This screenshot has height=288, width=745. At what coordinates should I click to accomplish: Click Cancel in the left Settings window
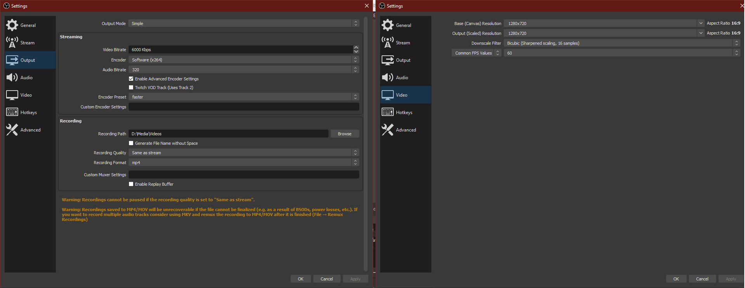pos(327,279)
